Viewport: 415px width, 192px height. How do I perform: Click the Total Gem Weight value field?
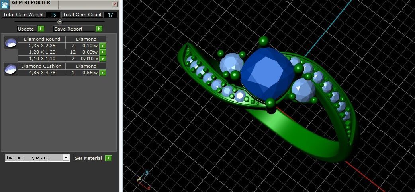(53, 15)
